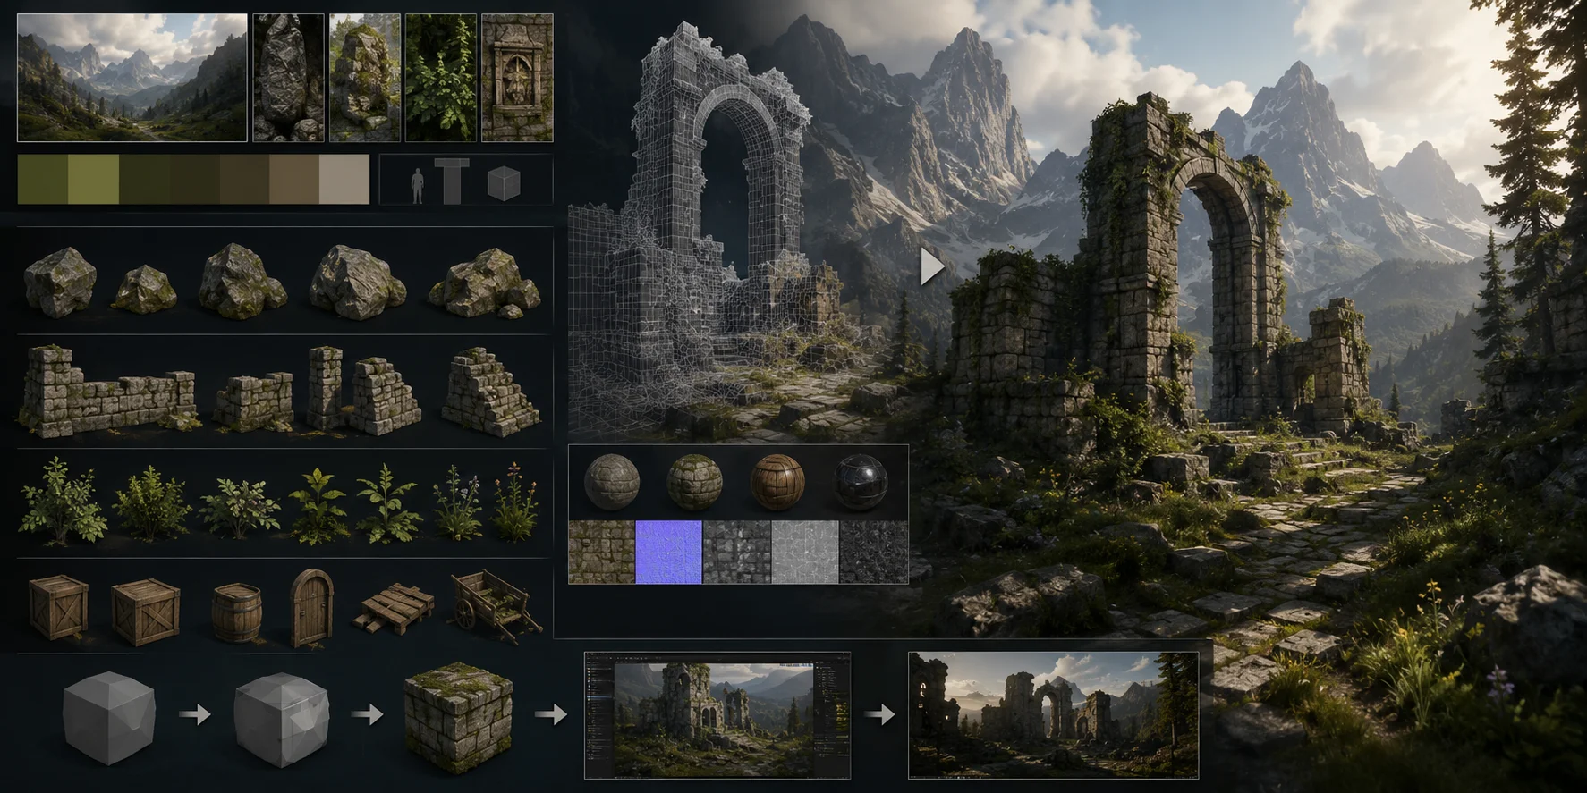The height and width of the screenshot is (793, 1587).
Task: Pick the light beige palette swatch
Action: click(344, 179)
